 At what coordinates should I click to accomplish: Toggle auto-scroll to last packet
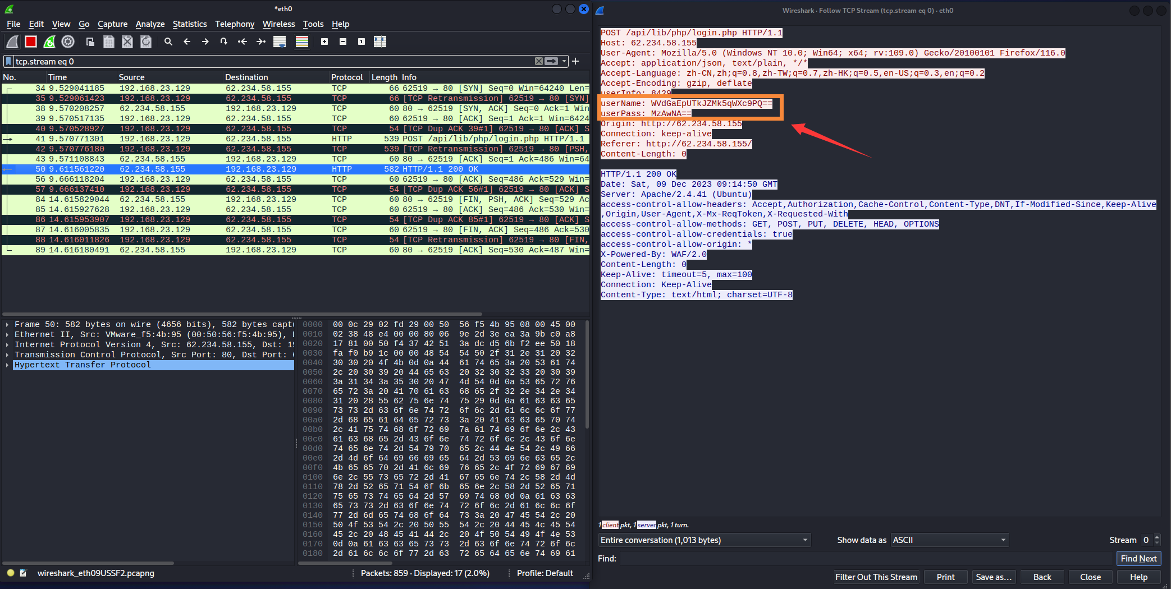click(280, 42)
